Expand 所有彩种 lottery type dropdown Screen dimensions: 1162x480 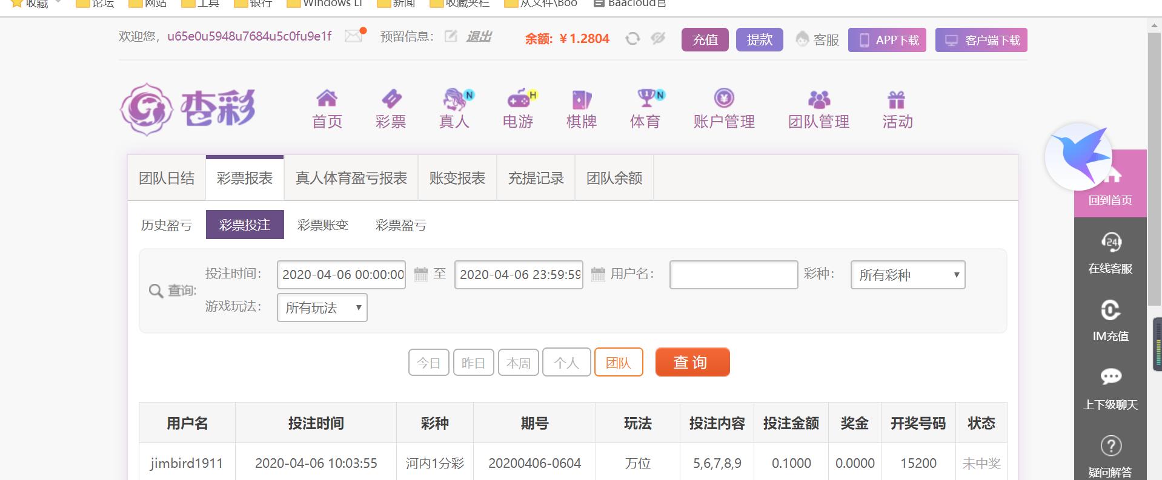tap(908, 275)
